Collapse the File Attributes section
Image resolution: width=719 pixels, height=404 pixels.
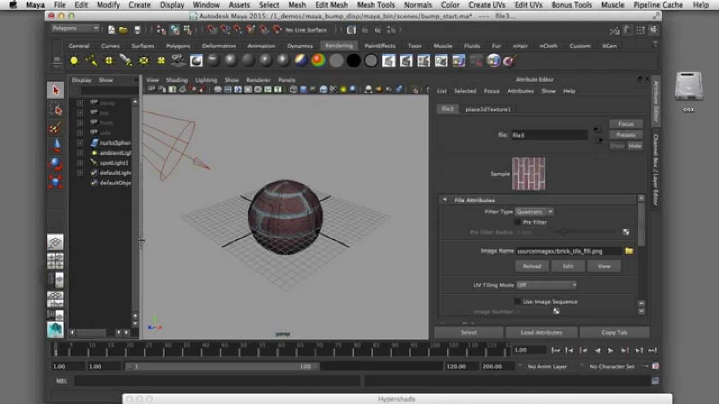pos(445,200)
